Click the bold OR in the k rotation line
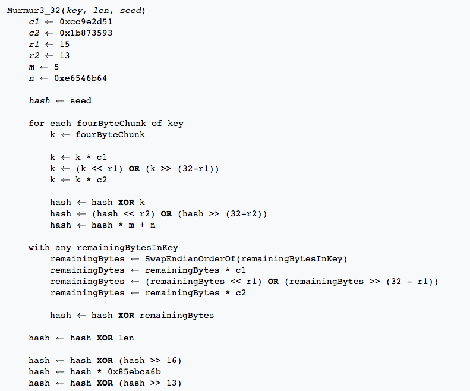Viewport: 470px width, 391px height. coord(134,169)
